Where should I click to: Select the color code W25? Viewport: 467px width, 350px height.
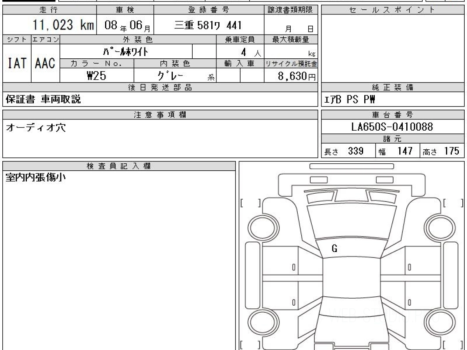point(97,75)
